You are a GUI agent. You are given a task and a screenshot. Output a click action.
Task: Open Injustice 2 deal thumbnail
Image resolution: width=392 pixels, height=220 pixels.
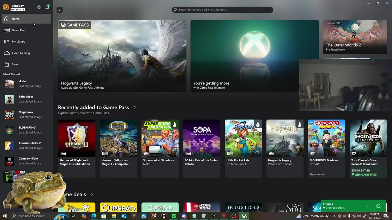243,207
